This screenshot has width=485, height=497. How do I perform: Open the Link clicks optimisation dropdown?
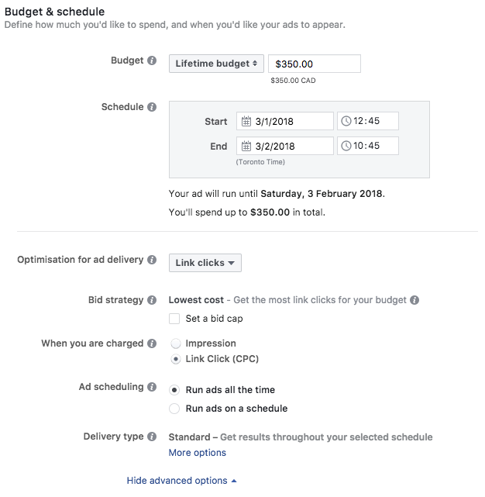point(205,263)
